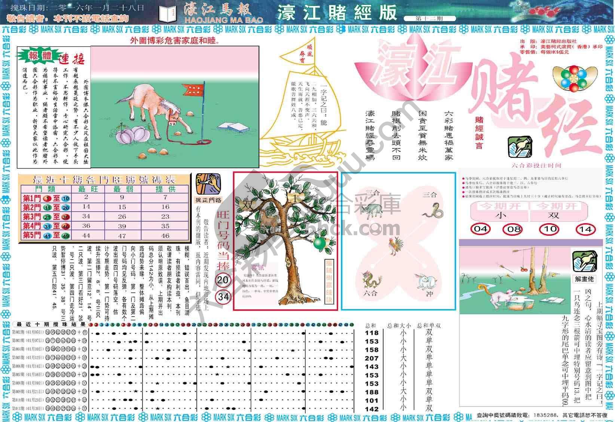Click the rooster in the center
The image size is (615, 422).
click(397, 246)
